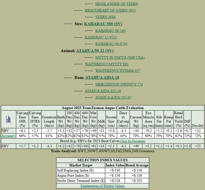This screenshot has width=205, height=190.
Task: Click the Traits Analysed line
Action: click(x=102, y=151)
